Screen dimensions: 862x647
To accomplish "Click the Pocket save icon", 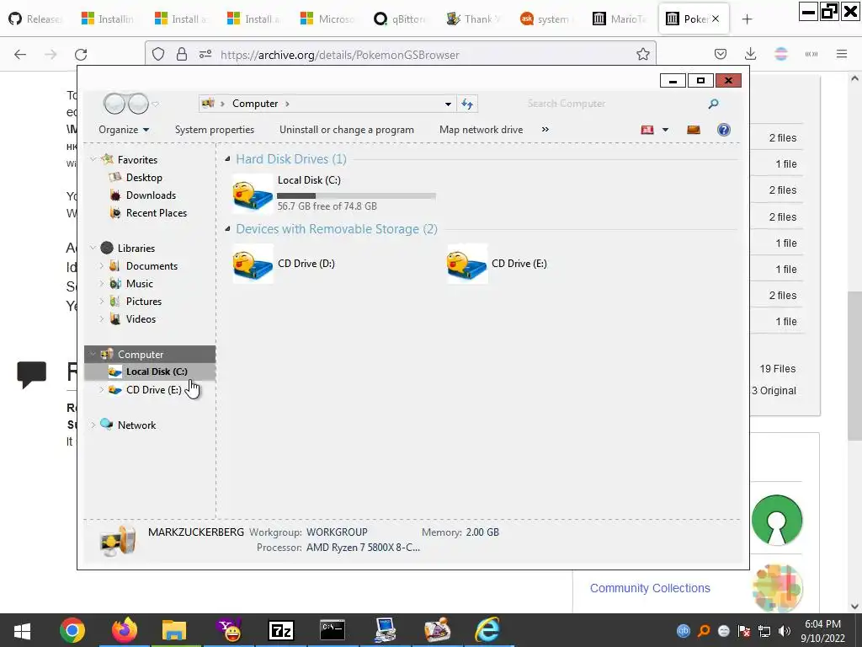I will pyautogui.click(x=721, y=54).
